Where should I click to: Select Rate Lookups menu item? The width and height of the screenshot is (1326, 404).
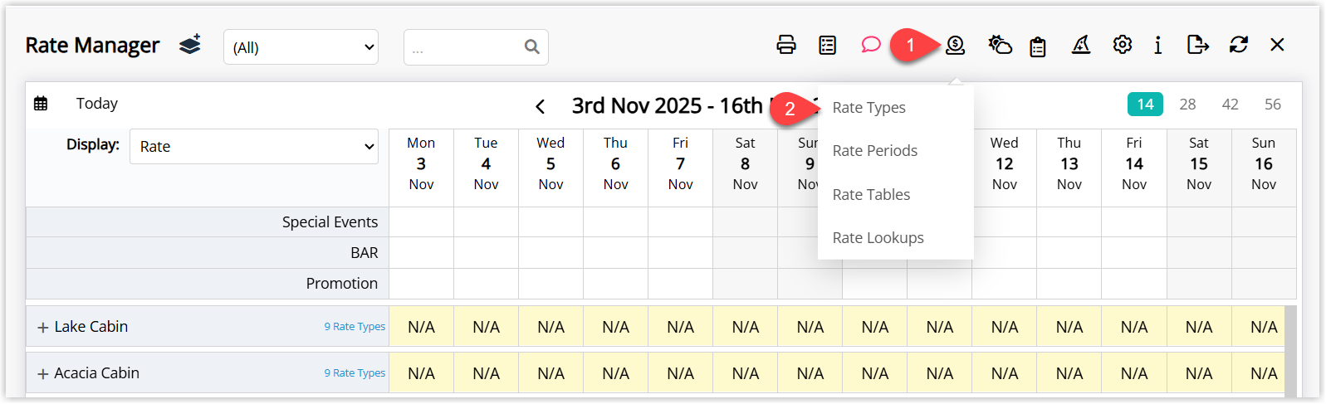pyautogui.click(x=878, y=237)
